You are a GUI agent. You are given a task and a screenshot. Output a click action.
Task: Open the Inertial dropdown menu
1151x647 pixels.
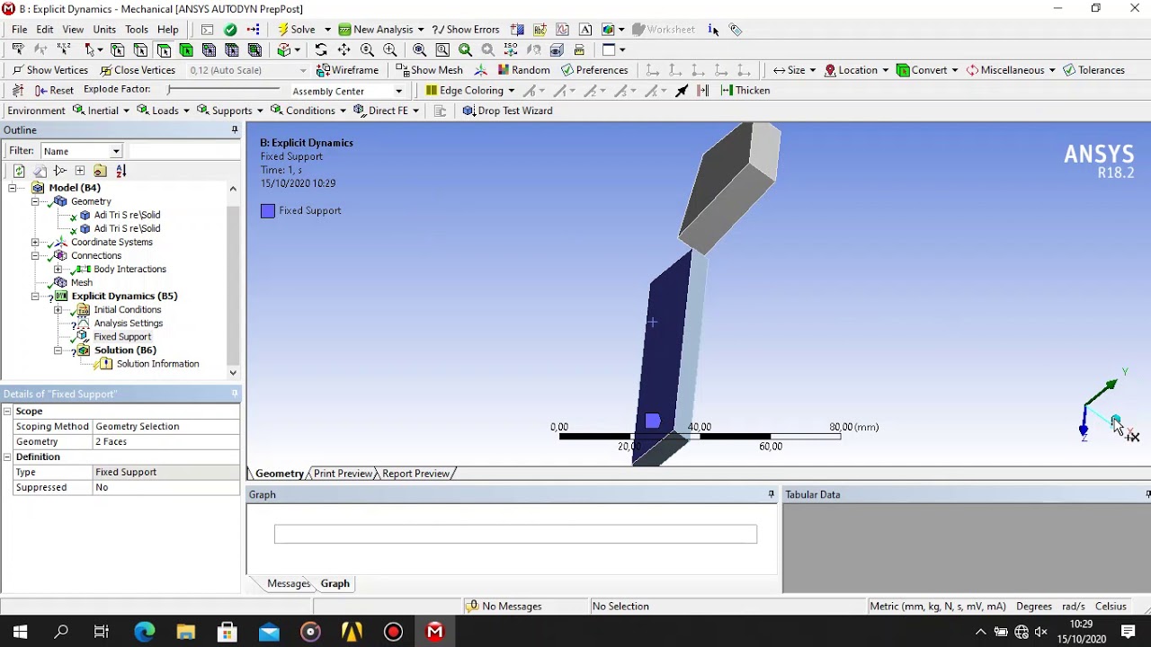coord(102,111)
